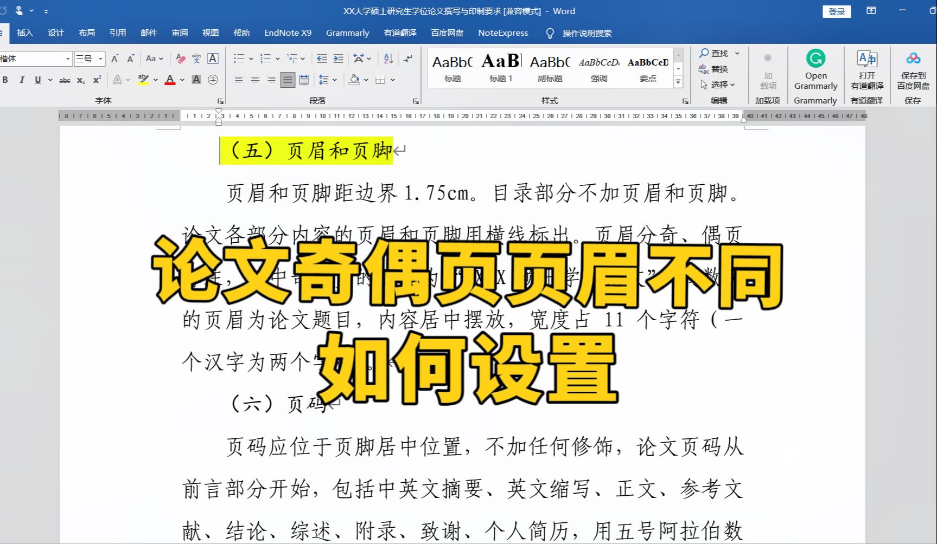Switch to the NoteExpress tab
This screenshot has width=937, height=544.
[x=503, y=33]
